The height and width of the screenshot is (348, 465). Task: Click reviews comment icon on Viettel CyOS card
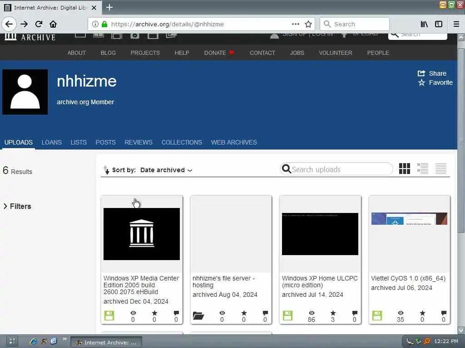pos(444,313)
